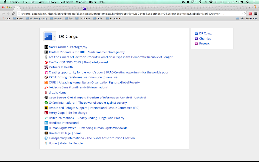Open the Research group link
The width and height of the screenshot is (259, 162).
coord(205,44)
